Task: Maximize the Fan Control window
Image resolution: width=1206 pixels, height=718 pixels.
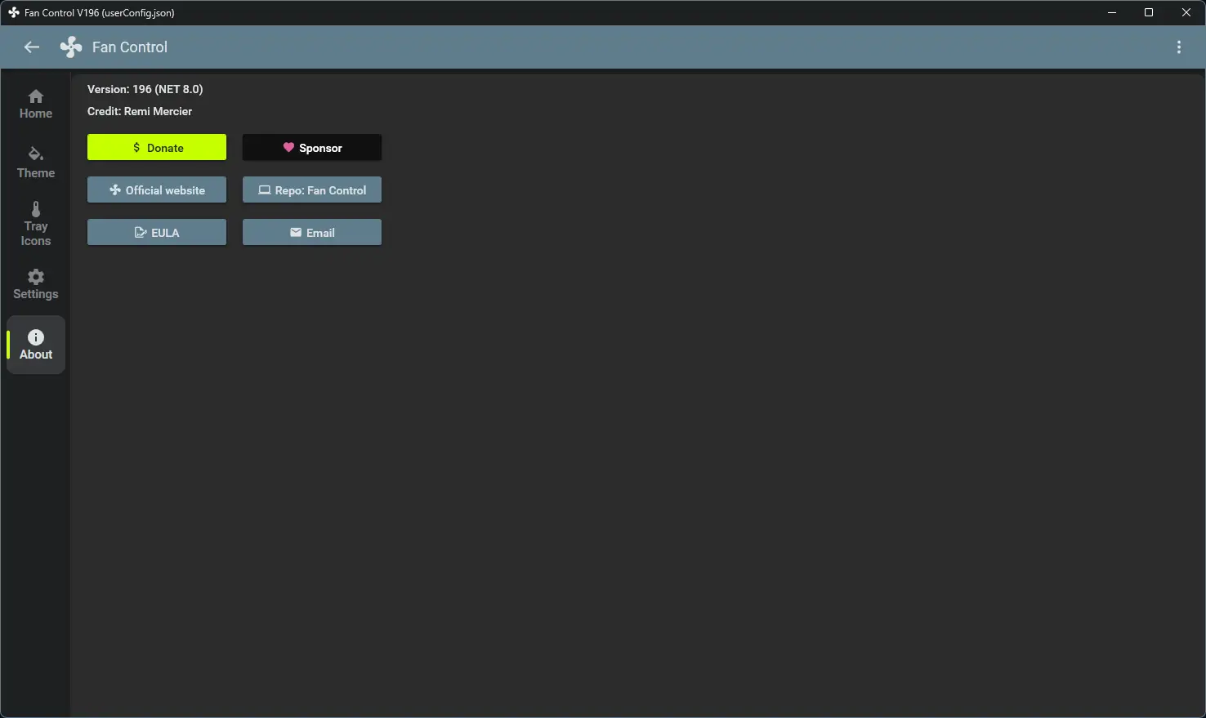Action: 1149,12
